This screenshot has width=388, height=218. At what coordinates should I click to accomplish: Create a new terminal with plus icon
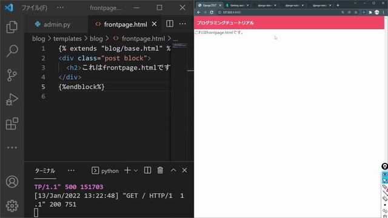[x=127, y=170]
